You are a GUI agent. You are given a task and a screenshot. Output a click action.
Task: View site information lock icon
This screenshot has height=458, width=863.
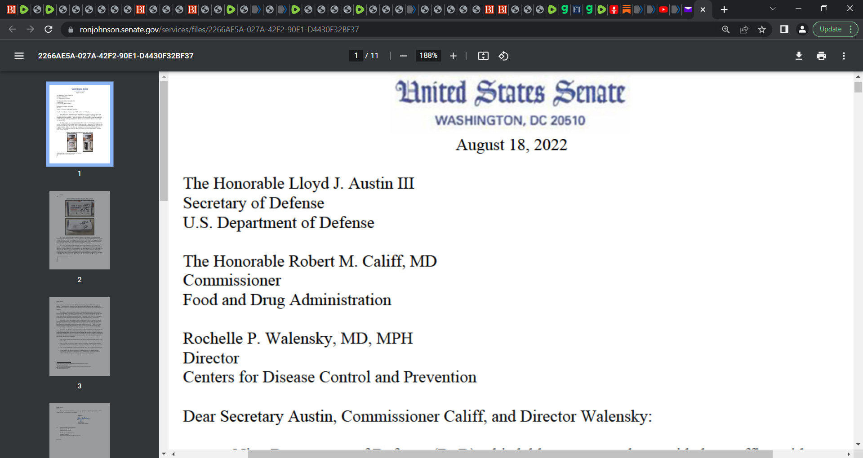70,30
